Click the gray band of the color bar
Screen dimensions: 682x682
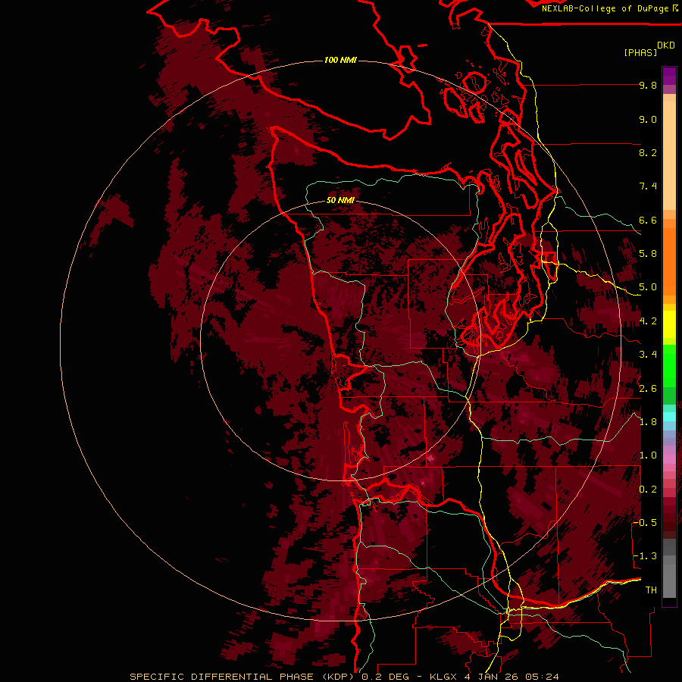point(669,568)
